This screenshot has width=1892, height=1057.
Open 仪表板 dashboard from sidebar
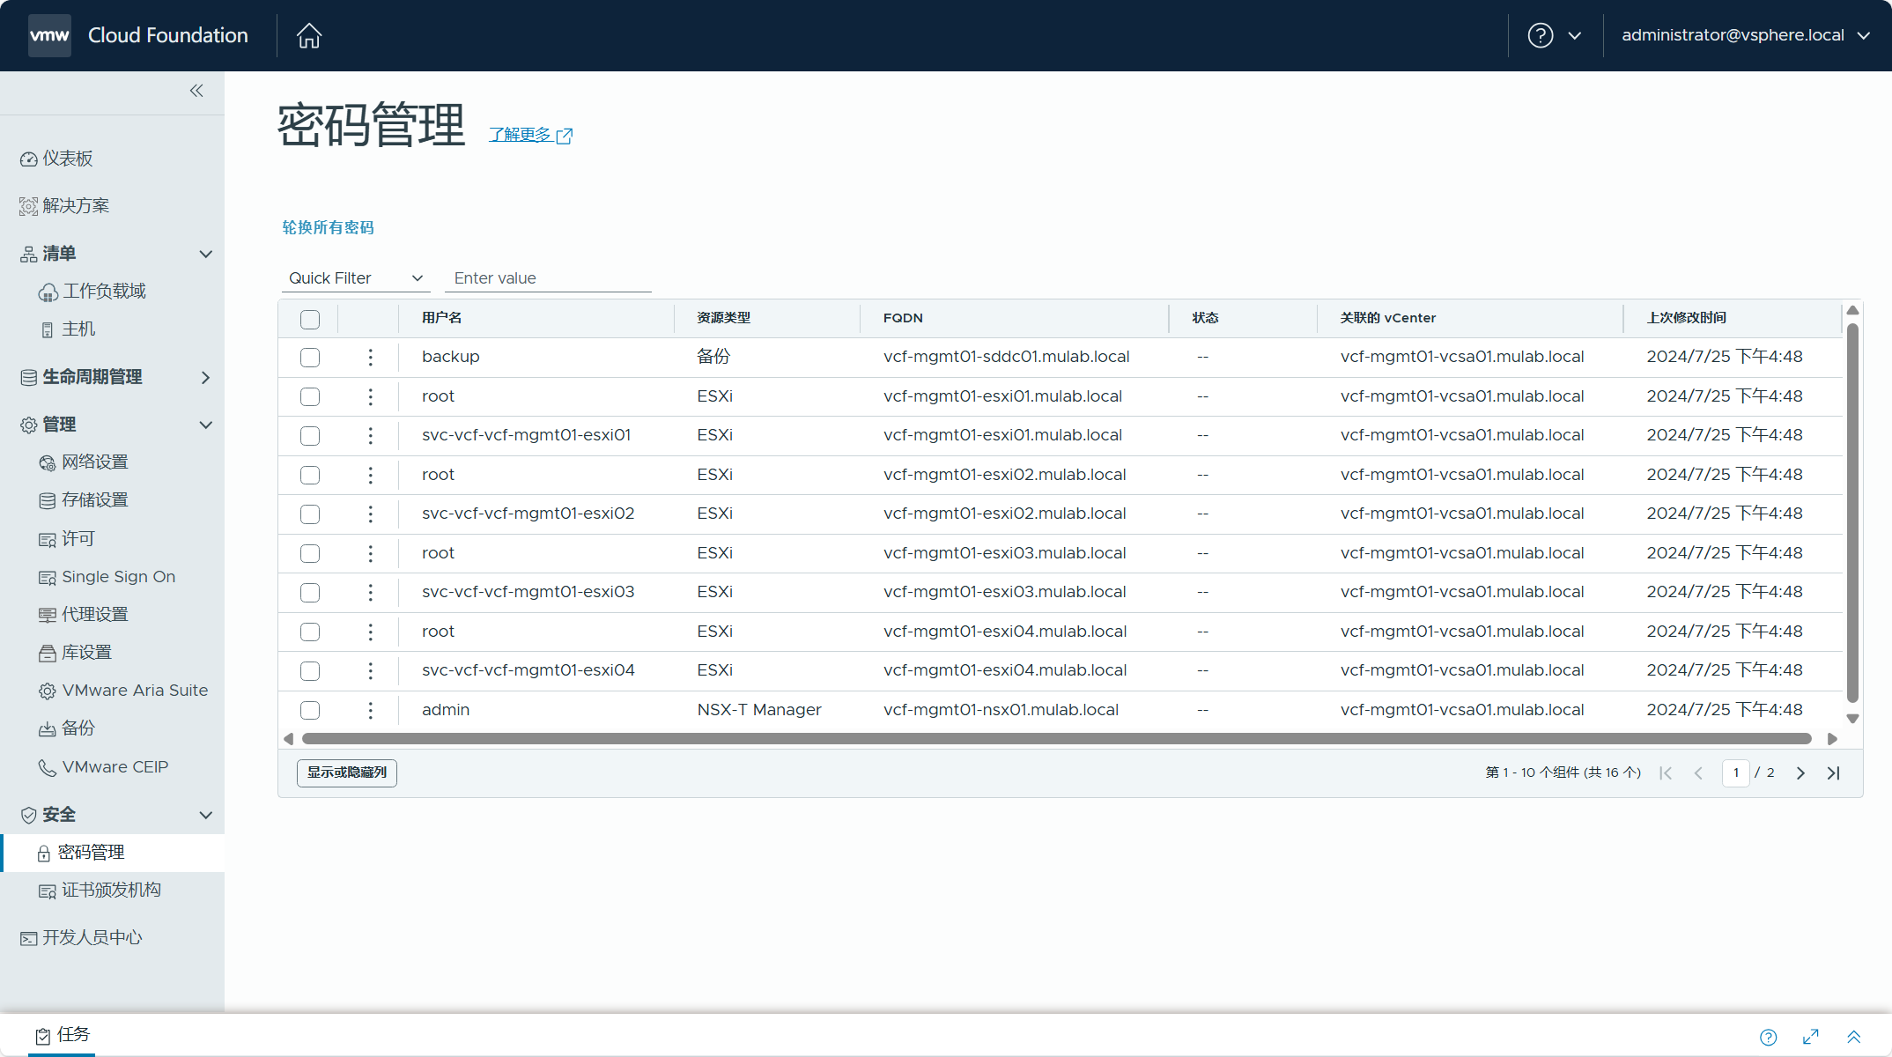[56, 159]
